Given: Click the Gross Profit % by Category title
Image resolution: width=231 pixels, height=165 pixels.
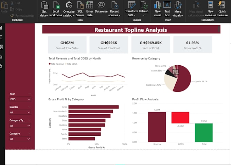Looking at the screenshot, I should (x=66, y=99).
